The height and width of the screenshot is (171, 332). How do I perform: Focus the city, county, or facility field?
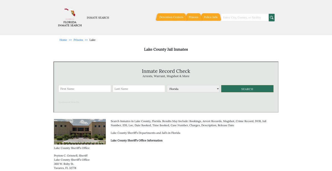tap(245, 17)
